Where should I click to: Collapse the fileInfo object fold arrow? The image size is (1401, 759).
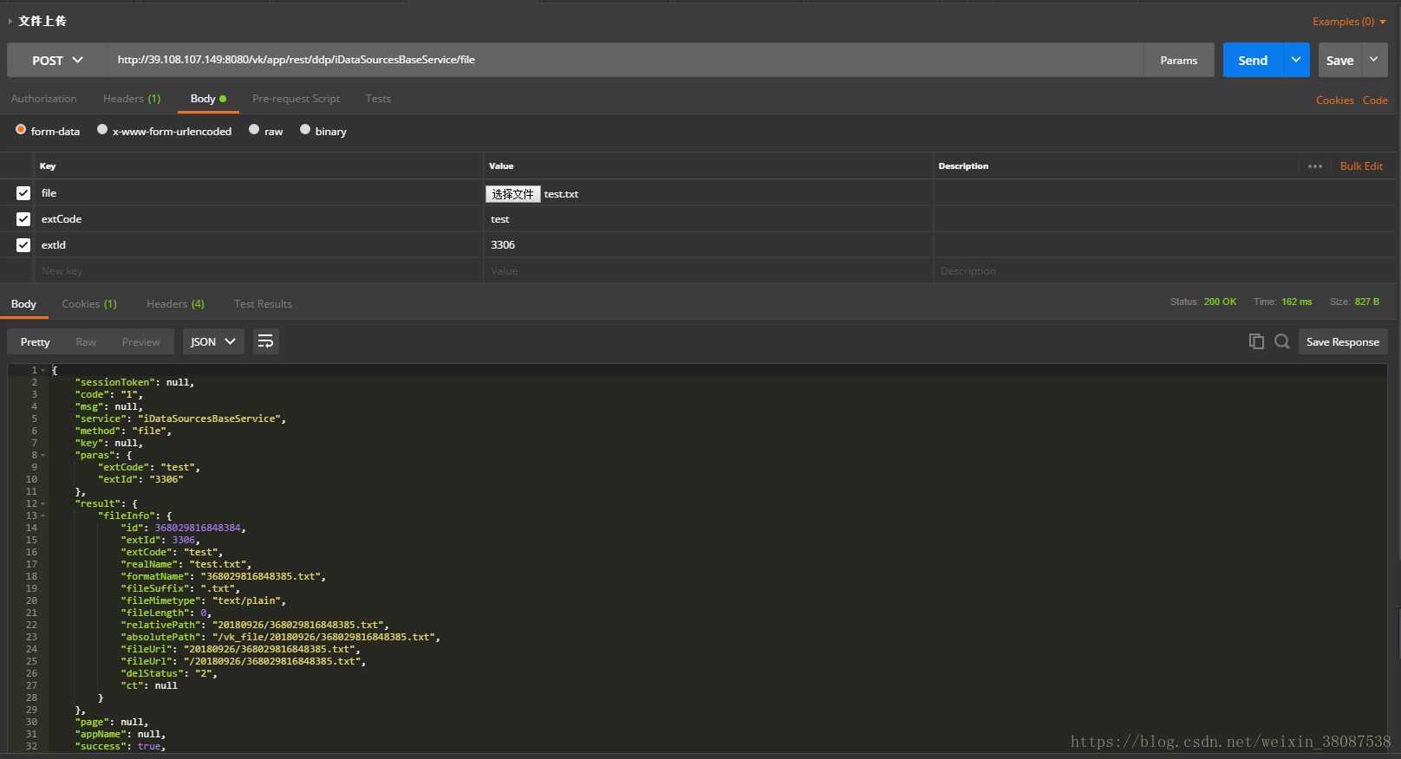click(43, 516)
